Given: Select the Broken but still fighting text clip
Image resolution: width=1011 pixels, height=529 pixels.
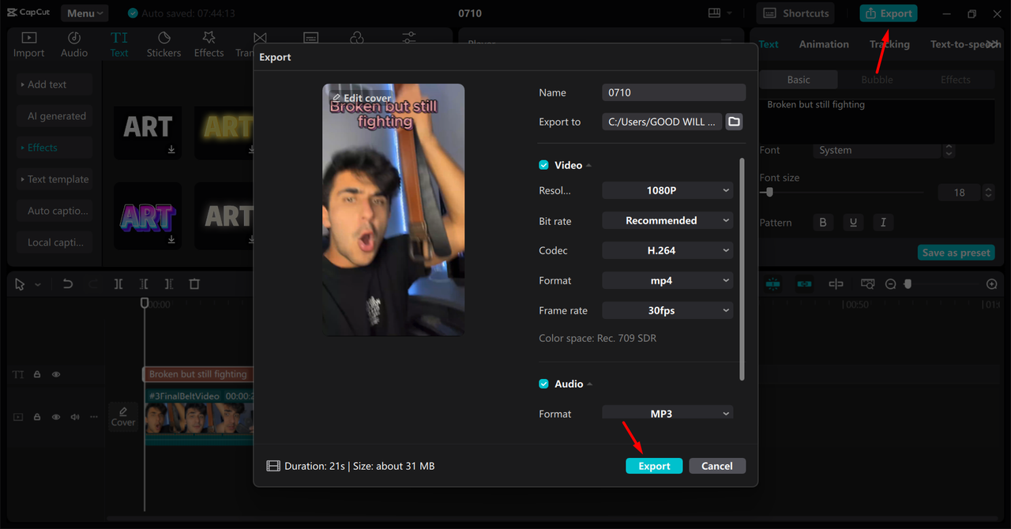Looking at the screenshot, I should 197,374.
